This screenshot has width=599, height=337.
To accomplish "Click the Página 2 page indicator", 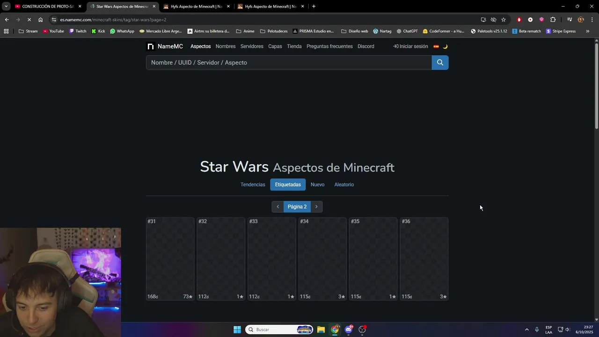I will click(297, 206).
